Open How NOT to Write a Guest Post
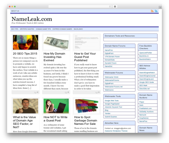The width and height of the screenshot is (169, 143). coord(55,119)
